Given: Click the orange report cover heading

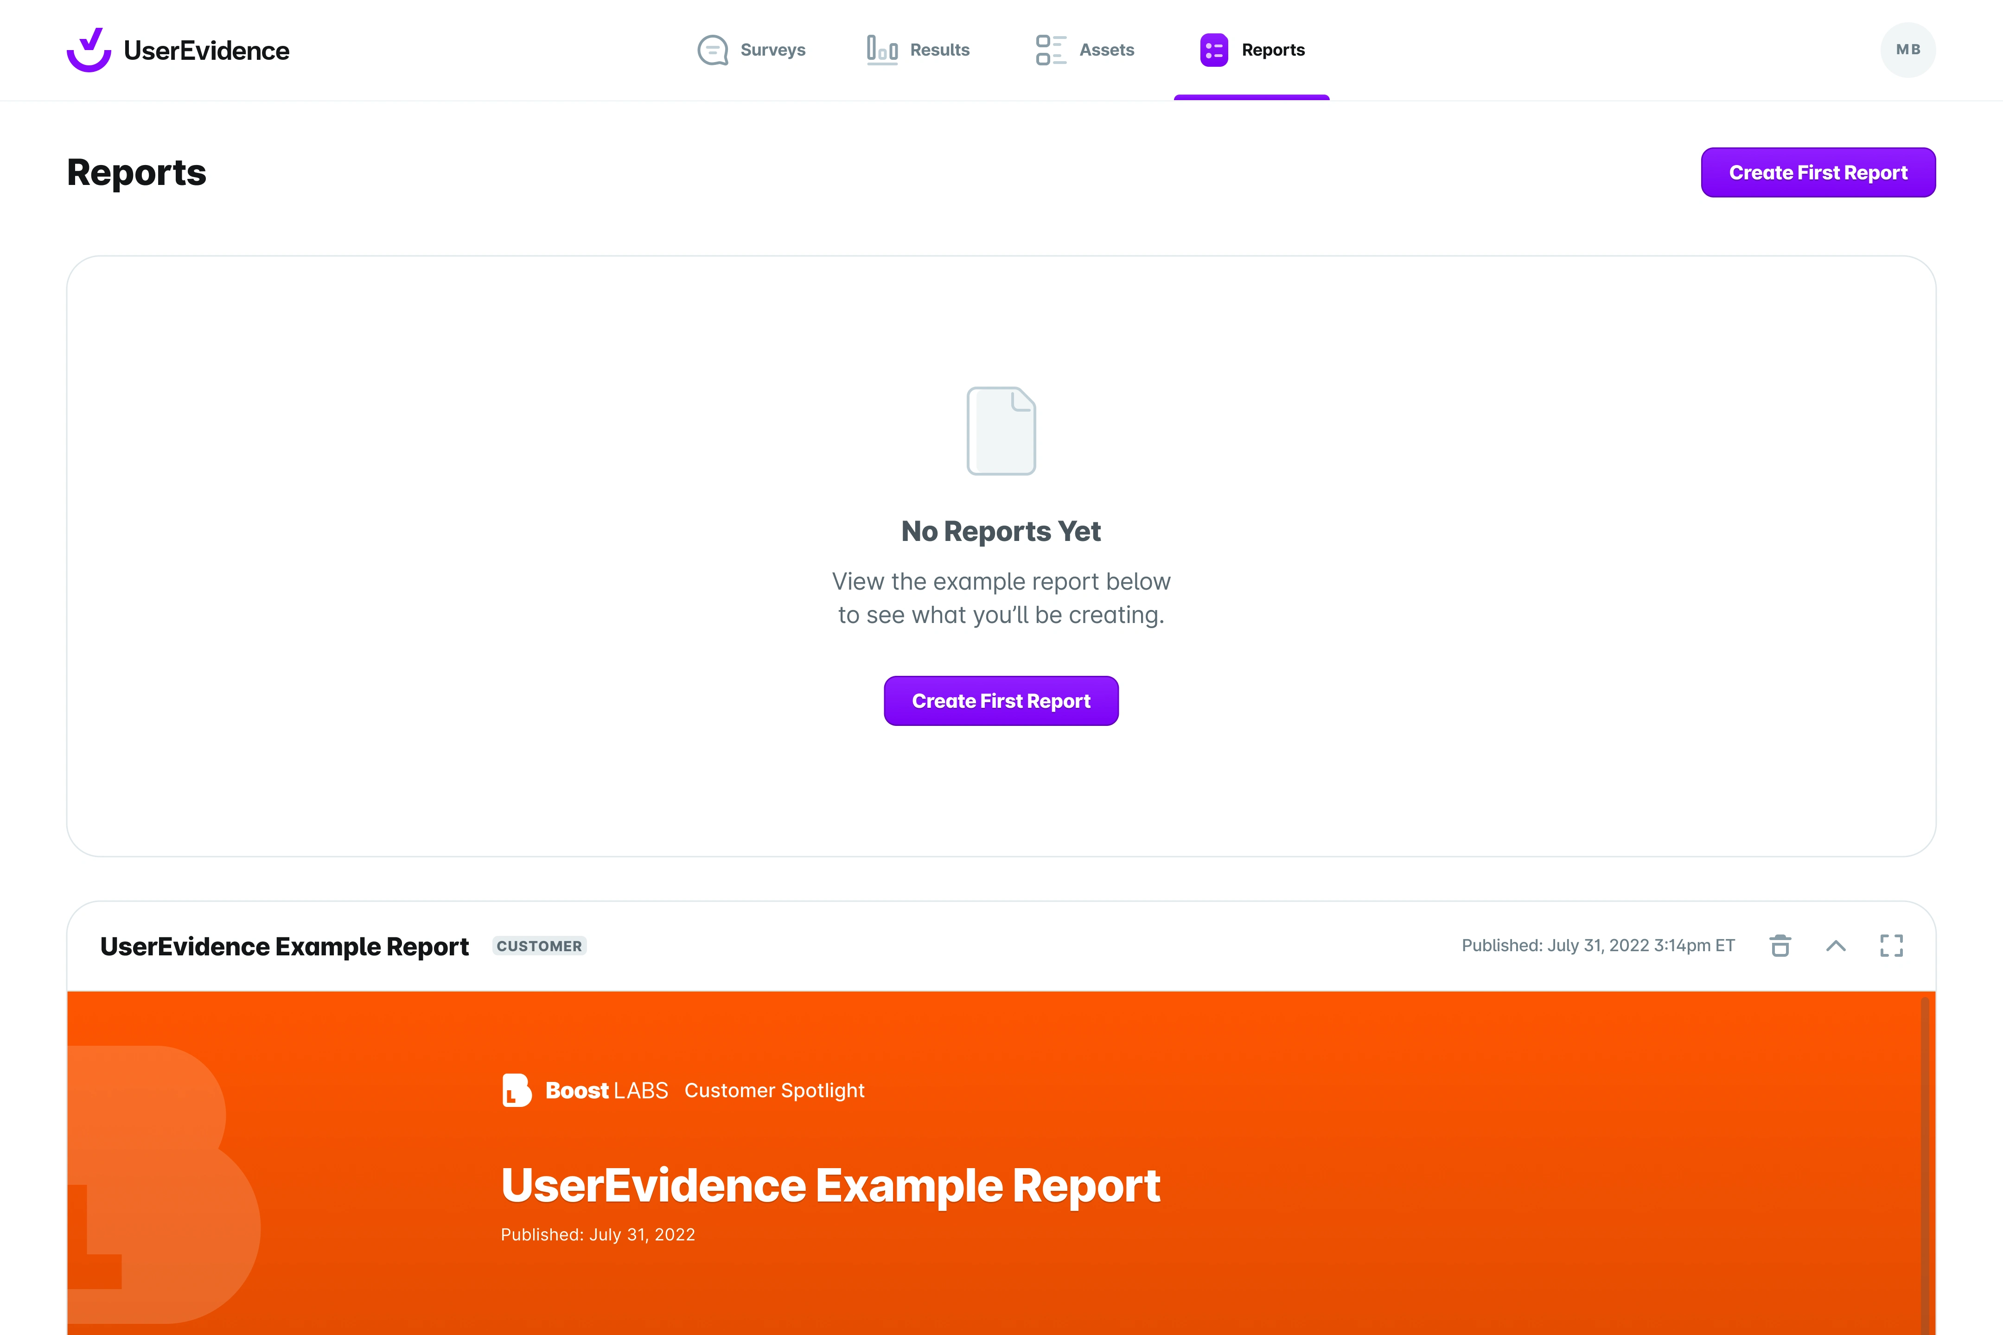Looking at the screenshot, I should coord(830,1185).
